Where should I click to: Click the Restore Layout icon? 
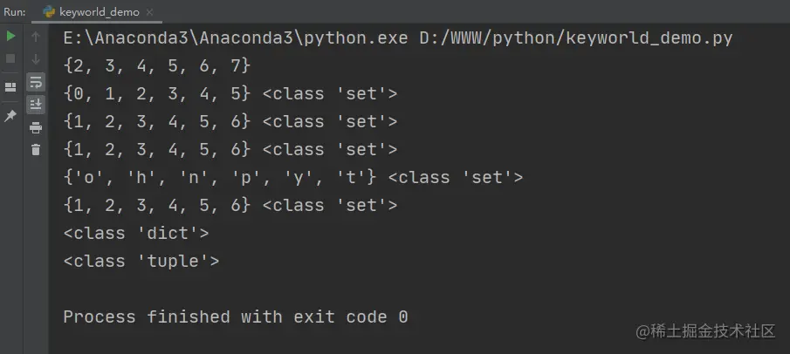click(x=10, y=87)
